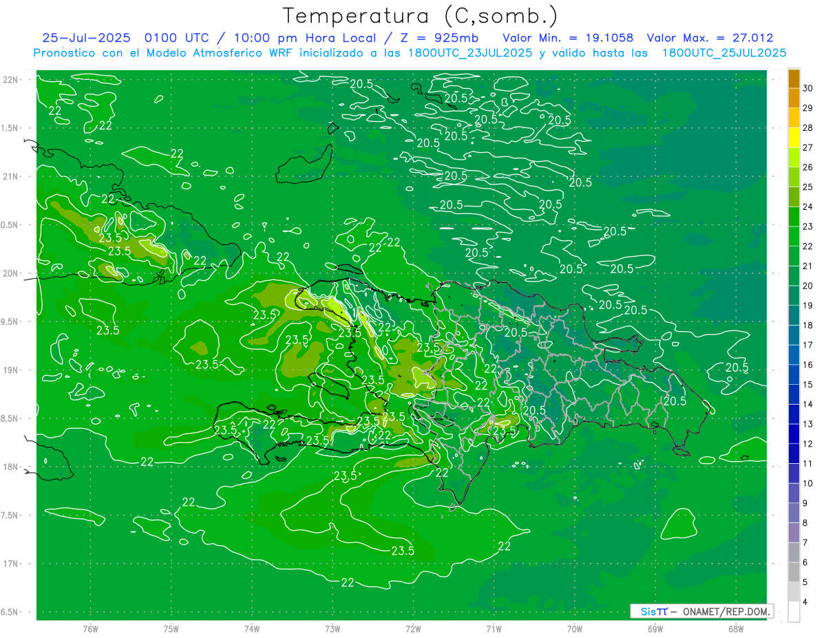
Task: Click the "18N" latitude axis label
Action: click(x=12, y=467)
